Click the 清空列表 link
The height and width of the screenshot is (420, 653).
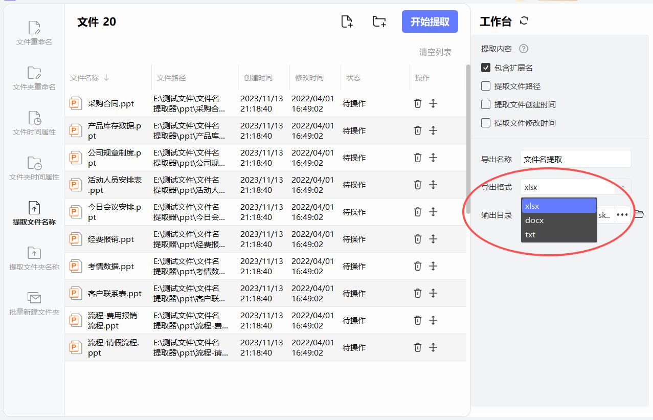435,52
